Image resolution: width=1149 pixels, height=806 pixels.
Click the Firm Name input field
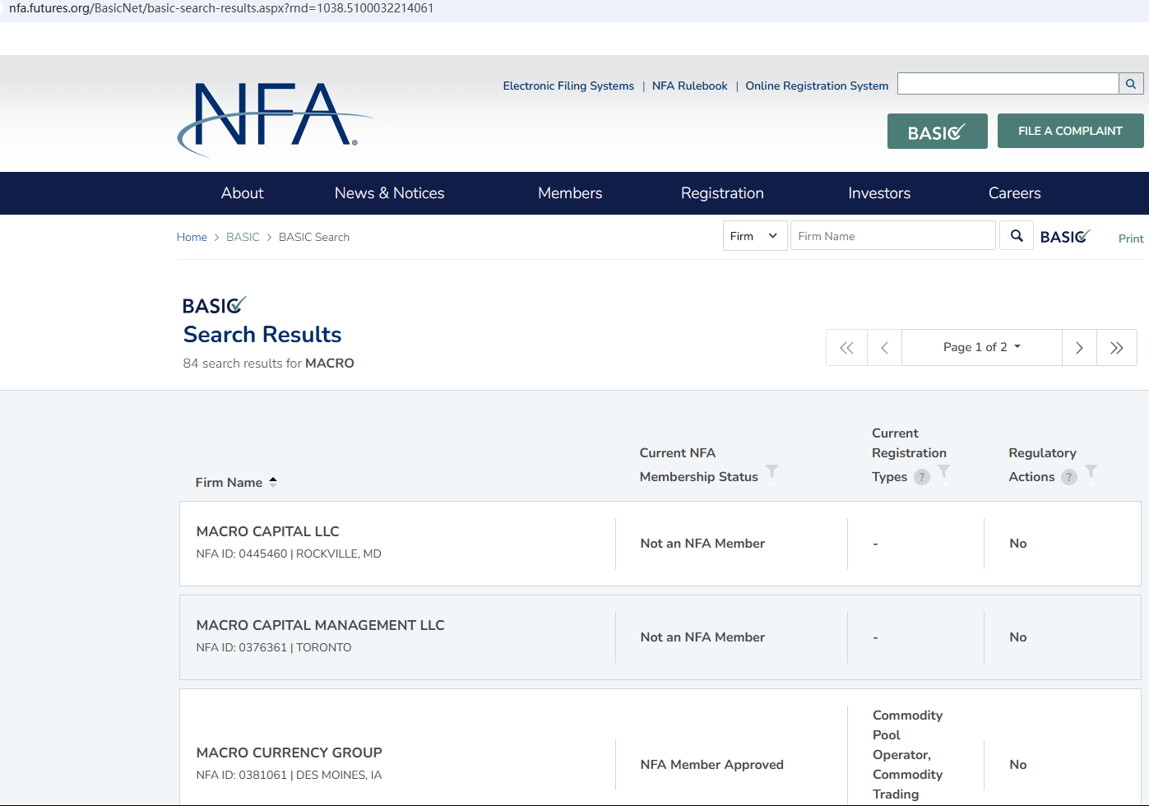point(892,236)
